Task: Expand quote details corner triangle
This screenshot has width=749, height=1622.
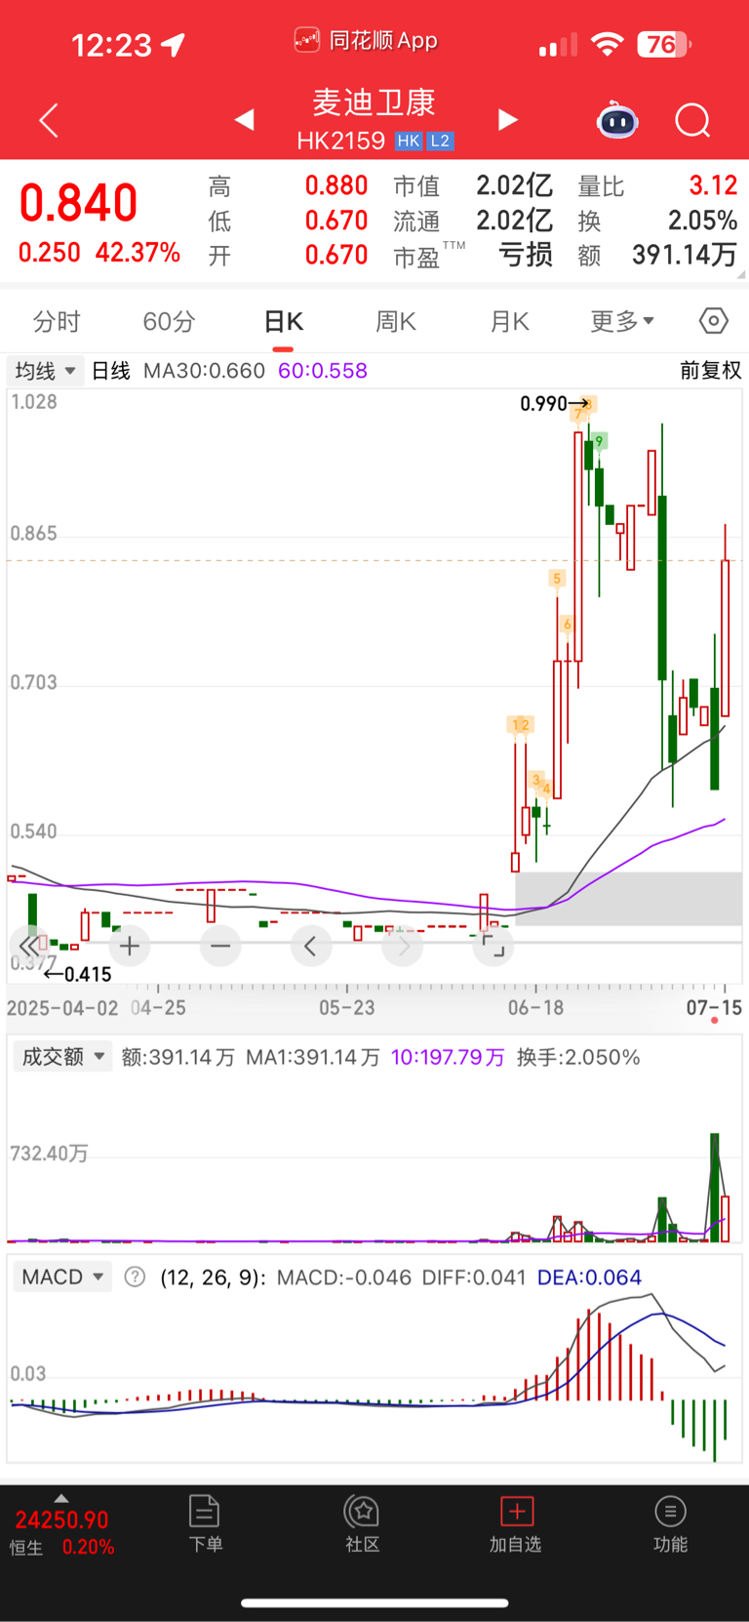Action: 742,276
